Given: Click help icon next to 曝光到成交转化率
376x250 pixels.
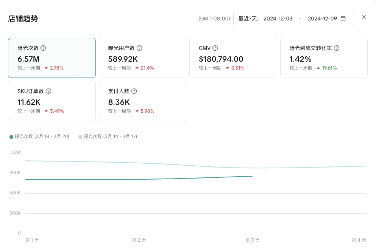Looking at the screenshot, I should 336,48.
